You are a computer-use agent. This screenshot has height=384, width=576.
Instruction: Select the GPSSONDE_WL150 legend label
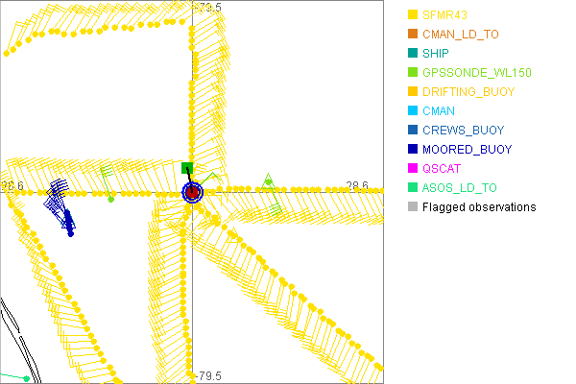coord(476,73)
